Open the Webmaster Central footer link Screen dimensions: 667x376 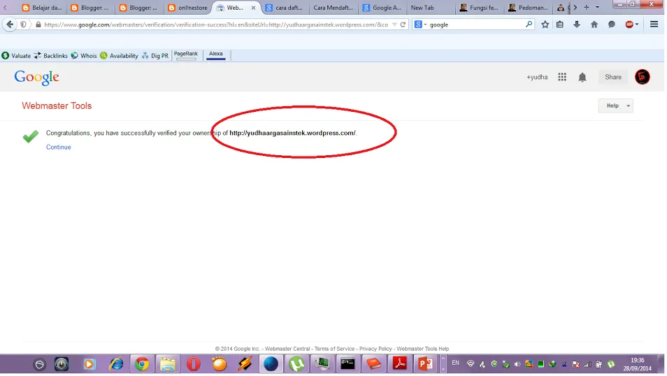(287, 349)
